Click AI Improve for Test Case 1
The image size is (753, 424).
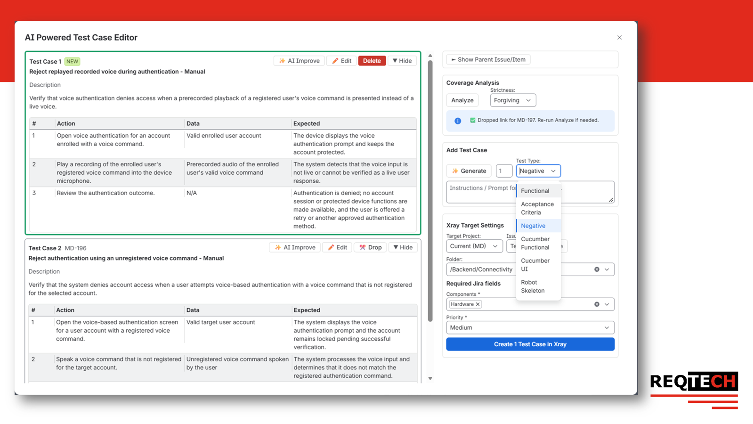[x=299, y=61]
